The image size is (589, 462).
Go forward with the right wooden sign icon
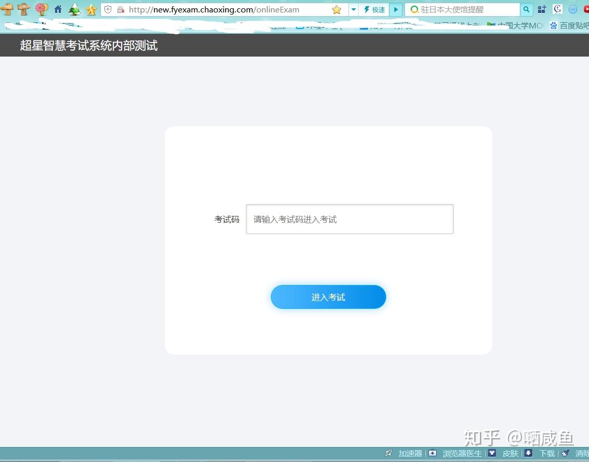point(24,9)
